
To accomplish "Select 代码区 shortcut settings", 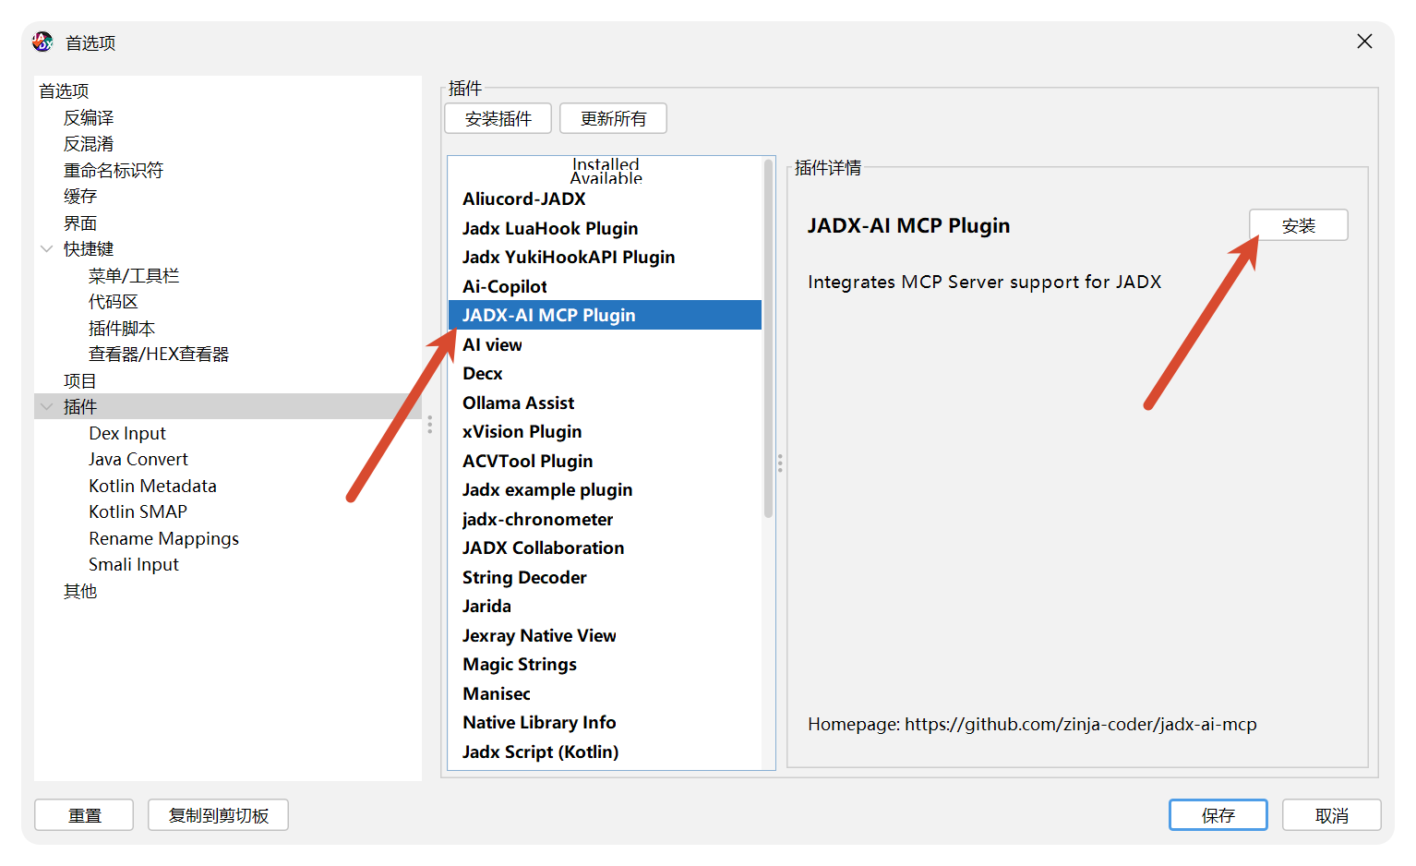I will [114, 302].
